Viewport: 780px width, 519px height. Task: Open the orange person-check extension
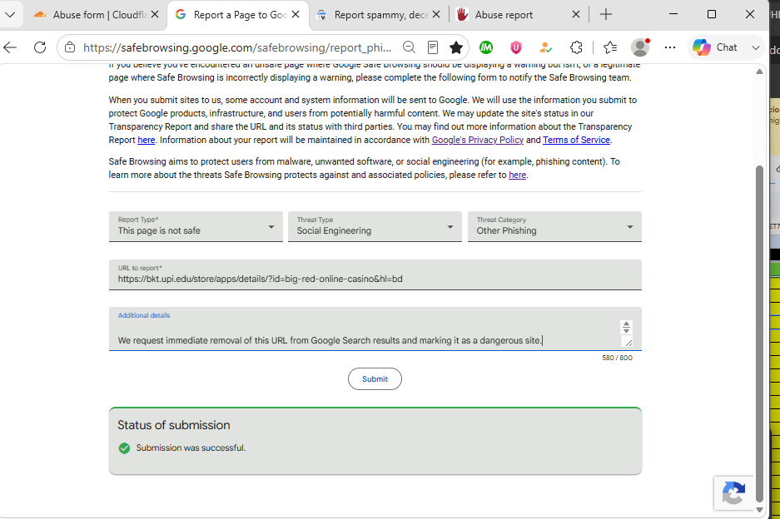pos(546,47)
